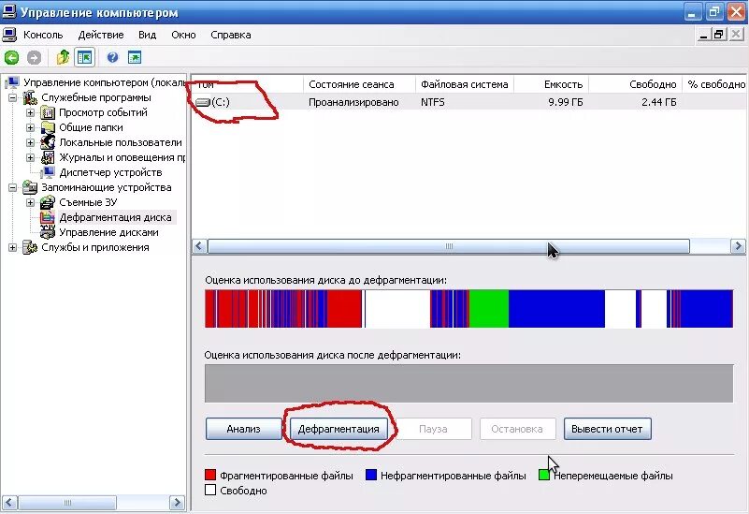The width and height of the screenshot is (749, 514).
Task: Click the Съемные ЗУ icon
Action: 48,202
